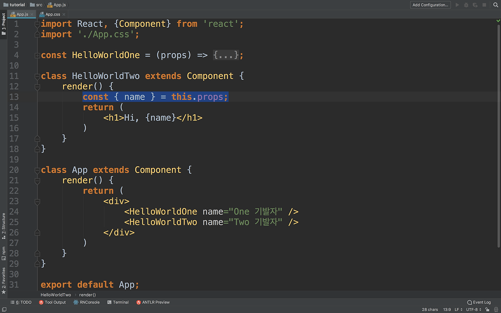This screenshot has width=501, height=313.
Task: Click the "Hi, {name}" heading code
Action: pyautogui.click(x=153, y=118)
